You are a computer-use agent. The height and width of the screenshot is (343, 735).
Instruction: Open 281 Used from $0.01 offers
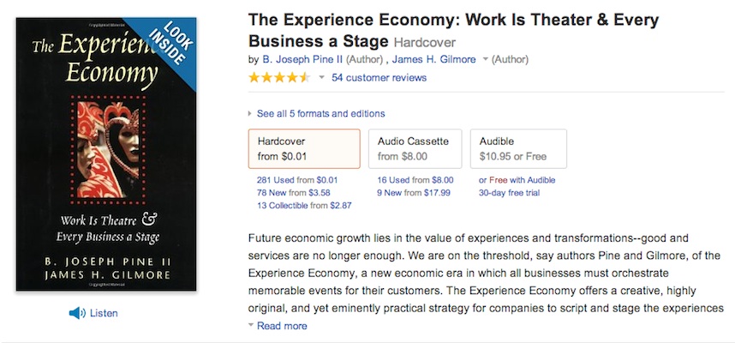297,180
